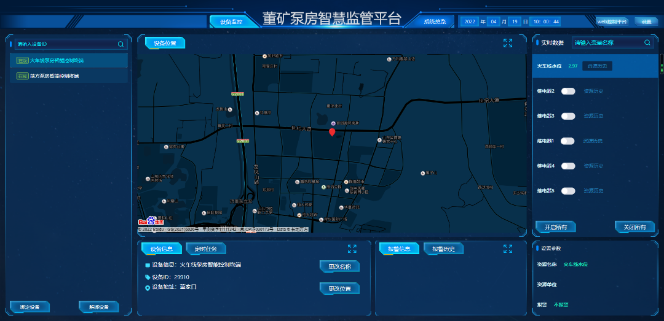The image size is (664, 321).
Task: Click the 请输入变量名称 search field
Action: 607,43
